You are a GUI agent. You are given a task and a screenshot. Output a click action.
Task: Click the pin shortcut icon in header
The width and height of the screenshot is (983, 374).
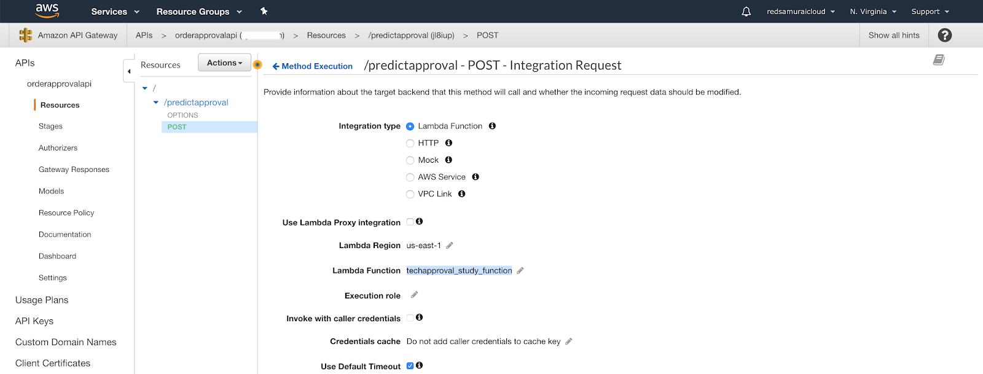[x=264, y=11]
